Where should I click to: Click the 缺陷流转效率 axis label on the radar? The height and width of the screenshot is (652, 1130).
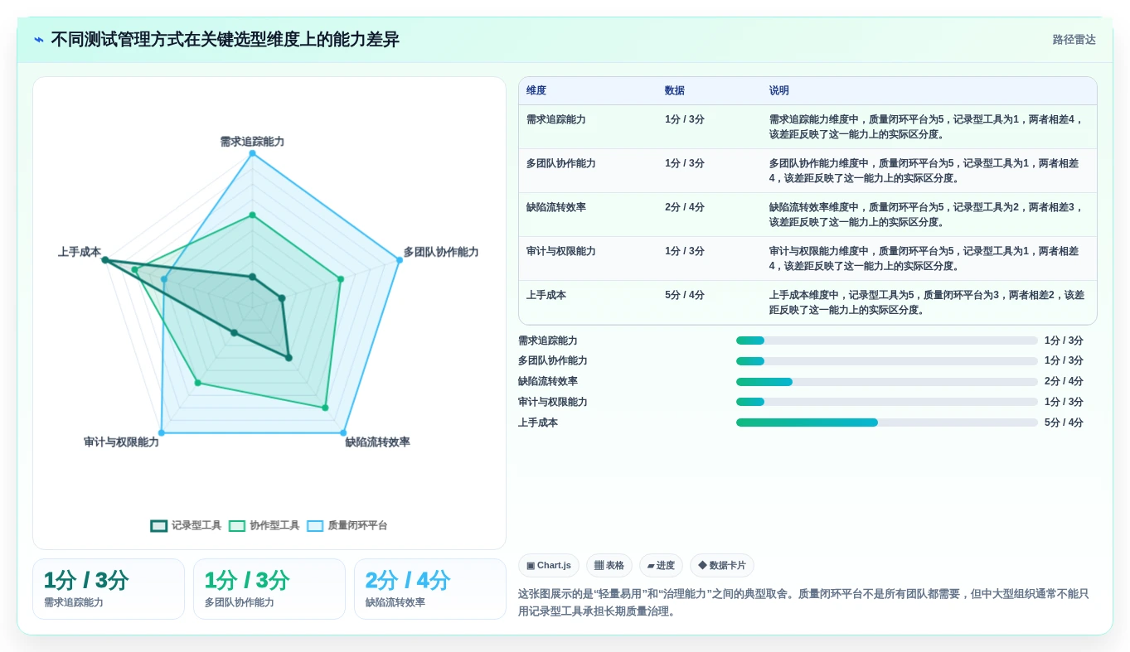point(377,442)
